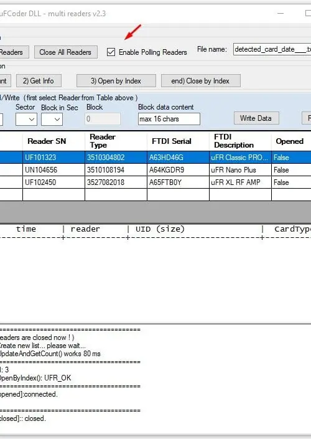The width and height of the screenshot is (311, 439).
Task: Click the 'reader' column label in card log
Action: 85,229
